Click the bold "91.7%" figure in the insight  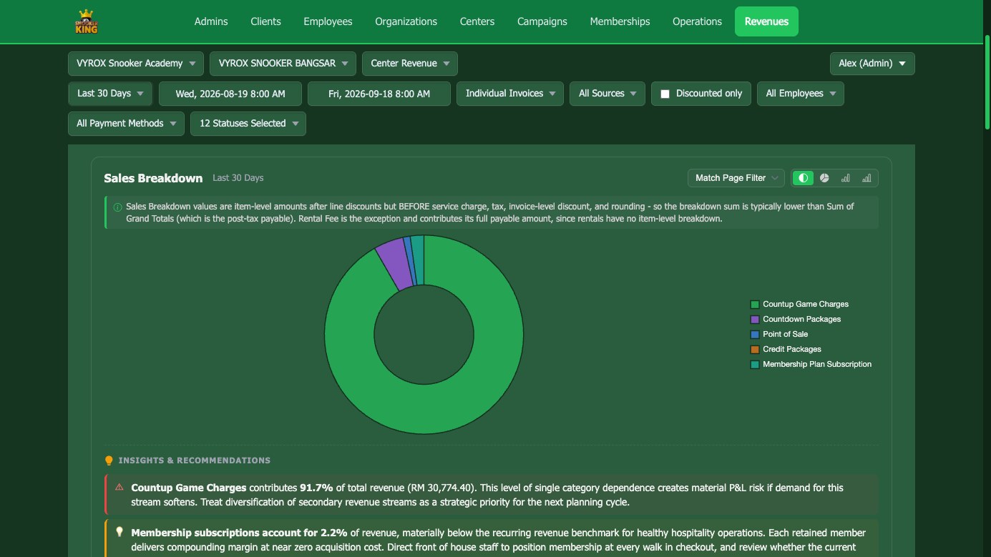click(316, 488)
